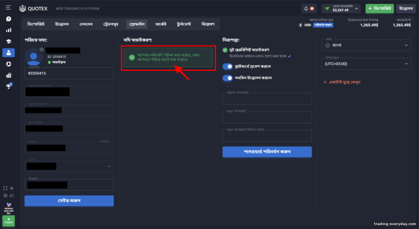Click the date of birth field
The height and width of the screenshot is (229, 419).
click(x=69, y=129)
